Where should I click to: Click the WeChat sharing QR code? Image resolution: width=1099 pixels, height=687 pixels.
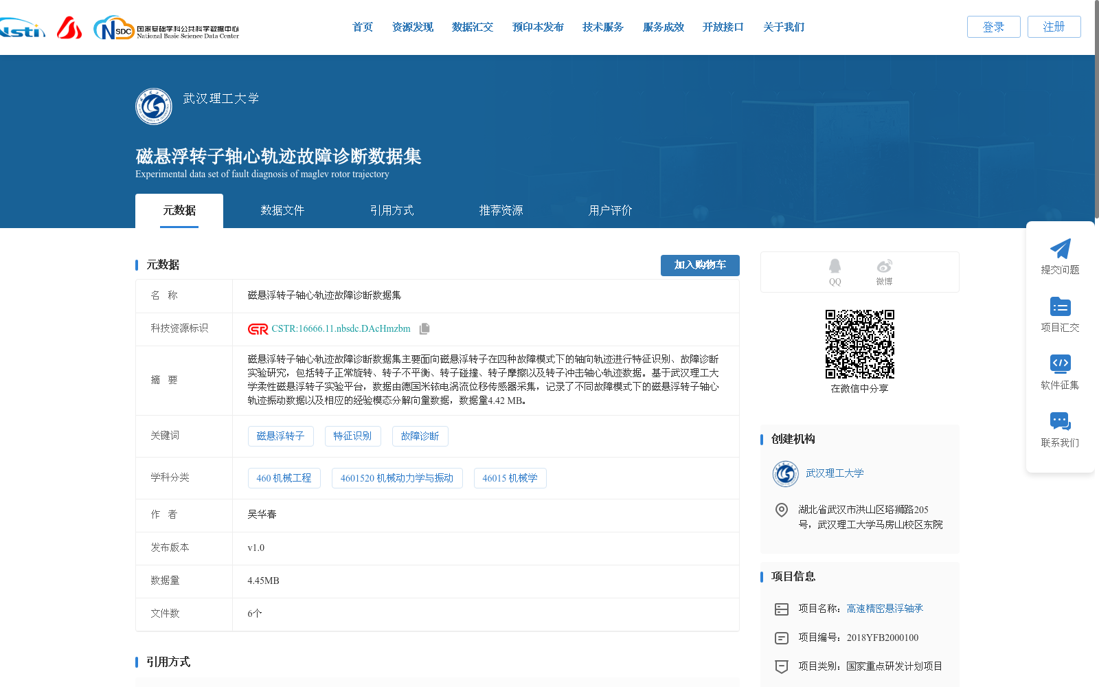[x=859, y=346]
